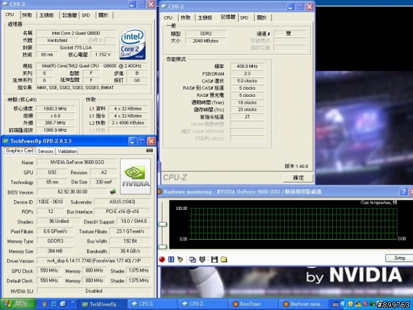Click the memory size value 2048 MBytes
Viewport: 413px width, 310px height.
click(206, 41)
